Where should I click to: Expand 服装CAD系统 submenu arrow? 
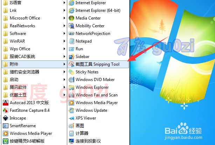pyautogui.click(x=64, y=57)
